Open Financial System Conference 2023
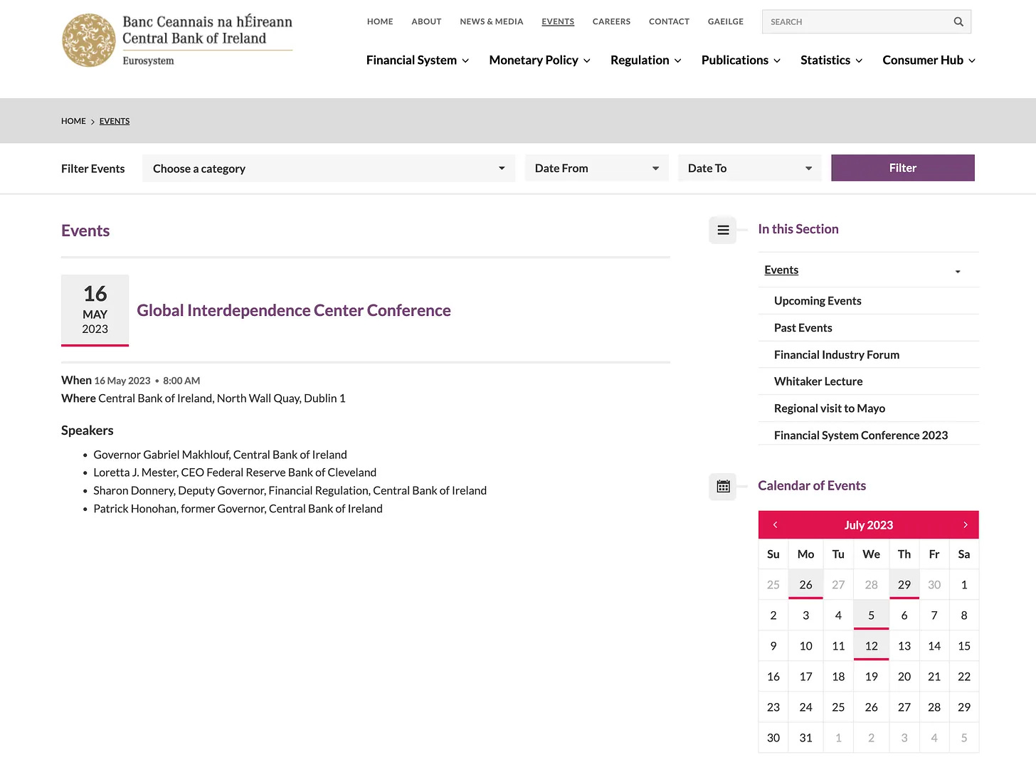 coord(861,435)
